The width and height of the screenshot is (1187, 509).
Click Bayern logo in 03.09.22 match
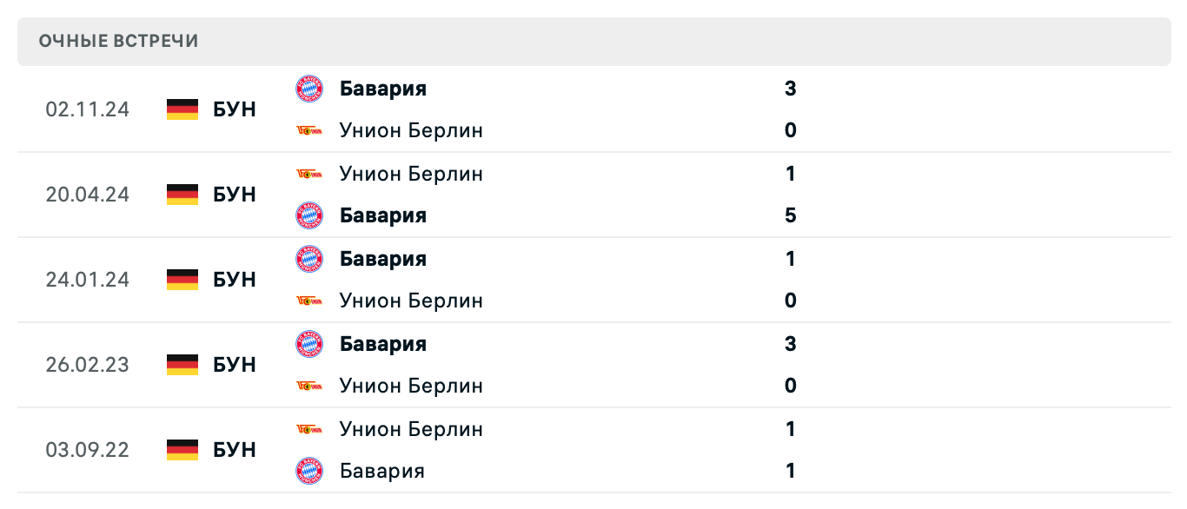tap(308, 471)
